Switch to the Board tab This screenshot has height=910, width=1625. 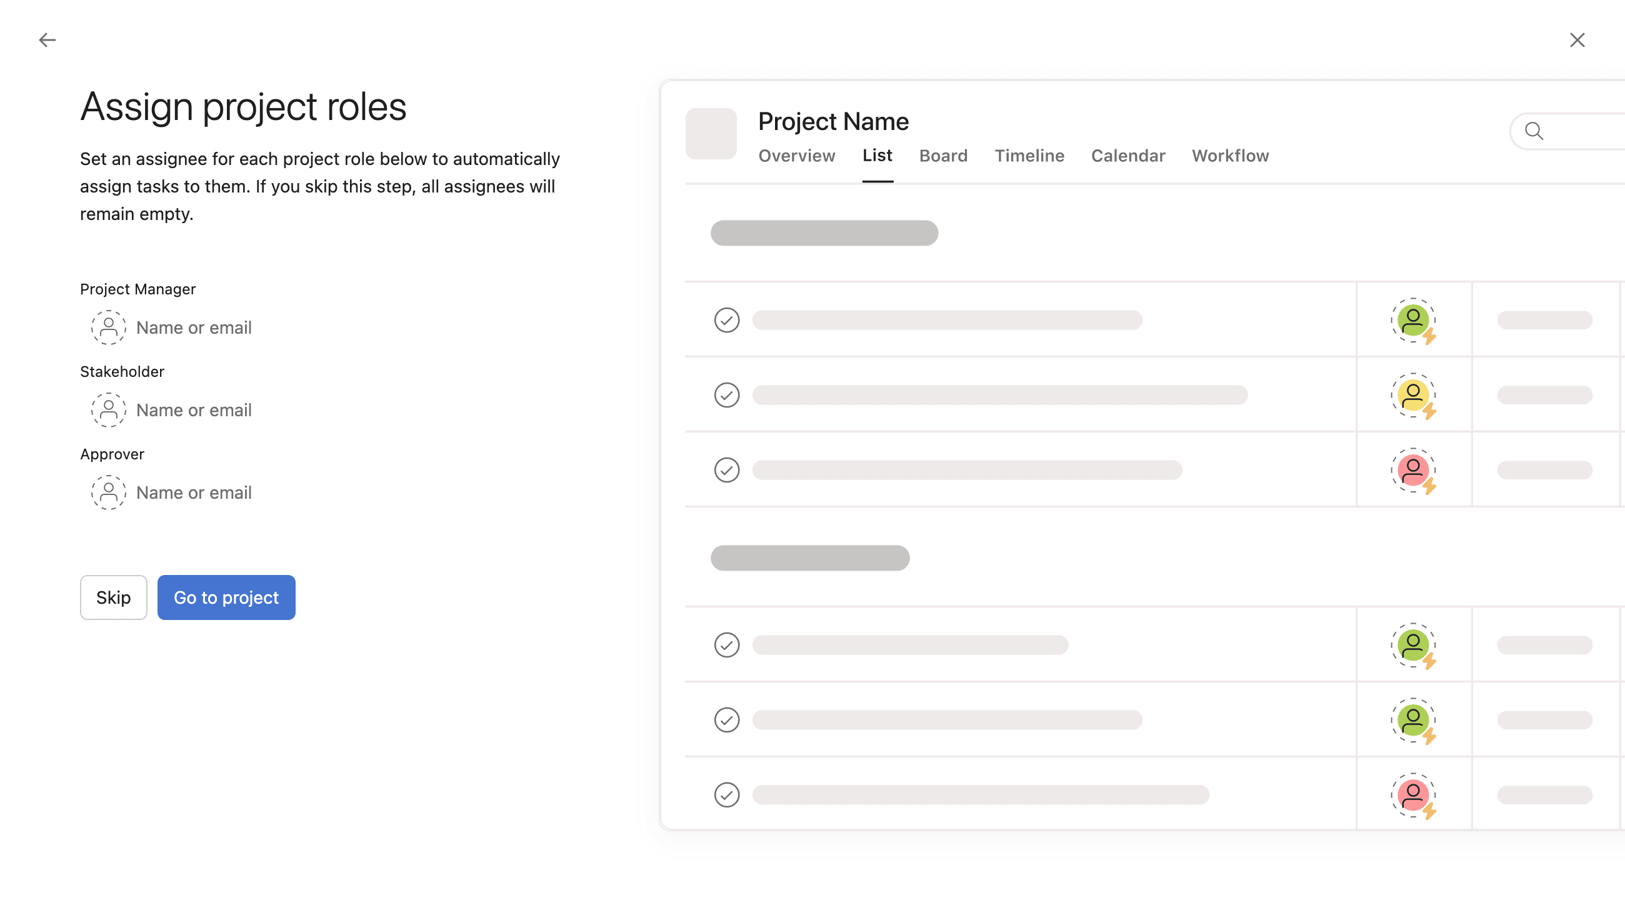tap(943, 156)
